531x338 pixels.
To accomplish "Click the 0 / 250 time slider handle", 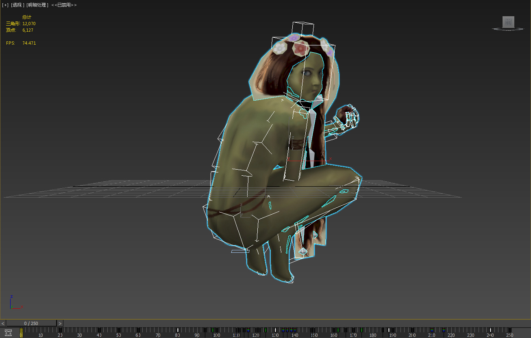I will click(x=31, y=323).
